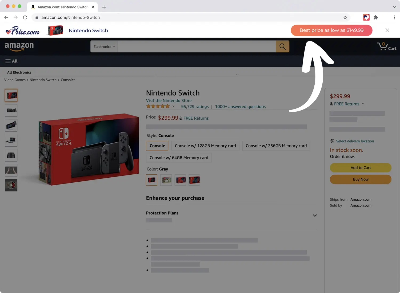Viewport: 400px width, 293px height.
Task: Click Amazon.com next to Ships from
Action: point(361,200)
